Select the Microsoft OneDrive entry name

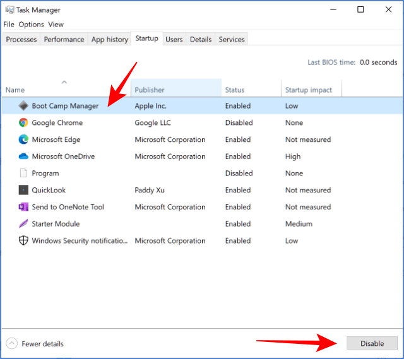click(63, 156)
